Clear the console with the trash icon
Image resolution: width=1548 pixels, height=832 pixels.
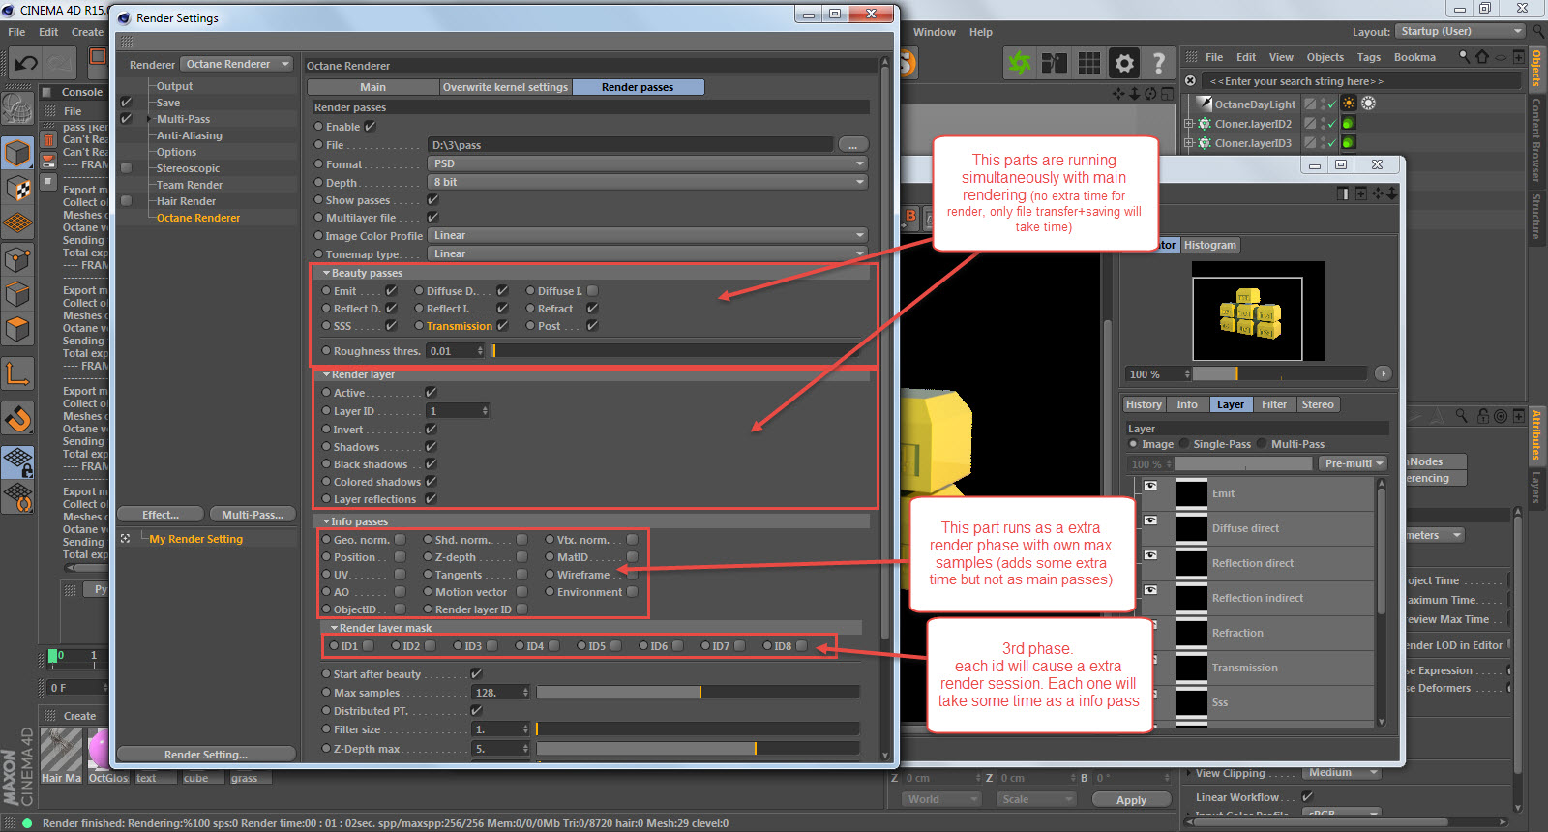point(48,139)
